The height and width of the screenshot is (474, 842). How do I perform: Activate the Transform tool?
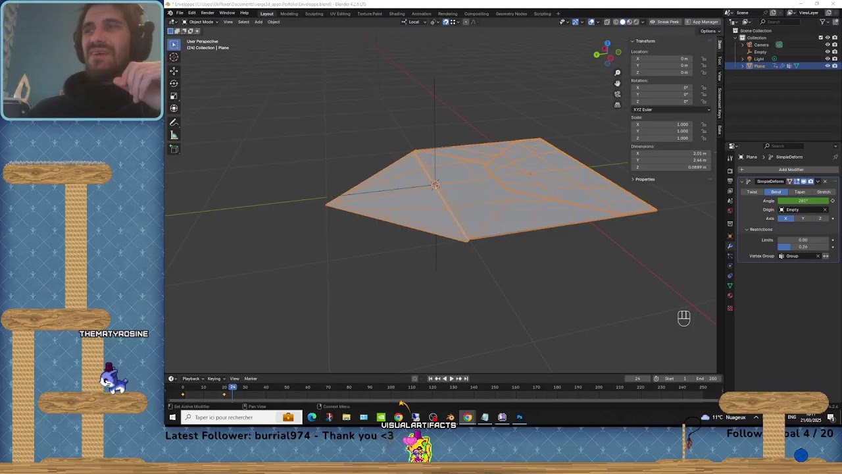pyautogui.click(x=174, y=108)
